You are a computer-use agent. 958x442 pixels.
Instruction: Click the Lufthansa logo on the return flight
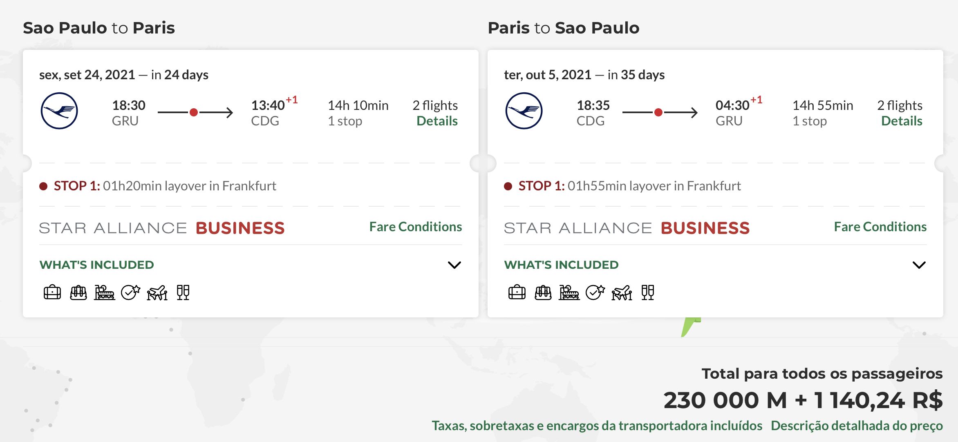pos(524,111)
